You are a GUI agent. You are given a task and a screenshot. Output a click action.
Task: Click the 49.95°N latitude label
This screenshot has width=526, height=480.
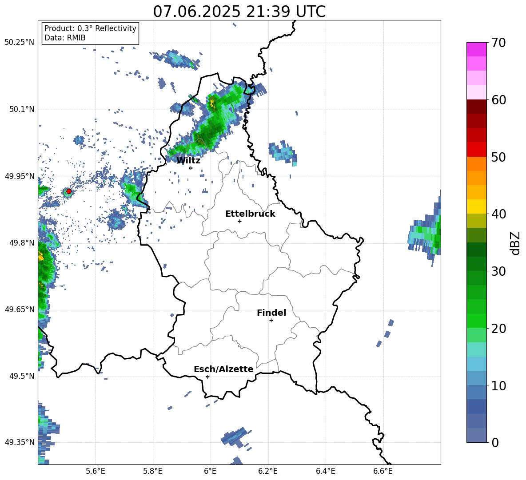(20, 176)
